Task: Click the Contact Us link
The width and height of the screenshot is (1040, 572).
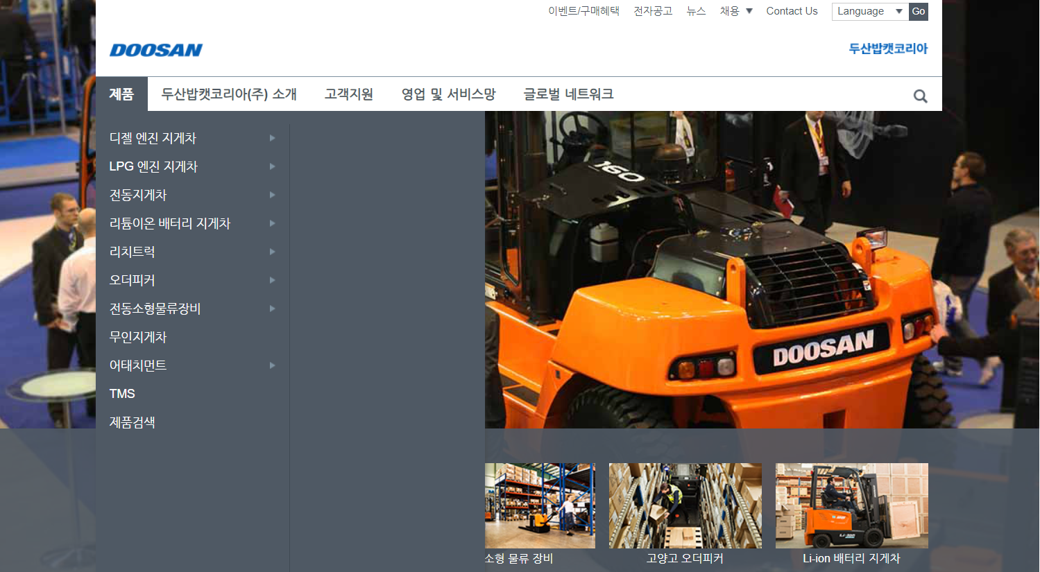Action: [x=792, y=11]
